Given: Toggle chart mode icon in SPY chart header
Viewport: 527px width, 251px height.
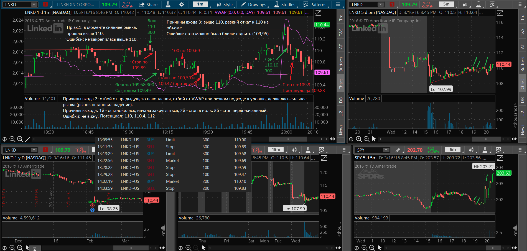Looking at the screenshot, I should tap(500, 158).
